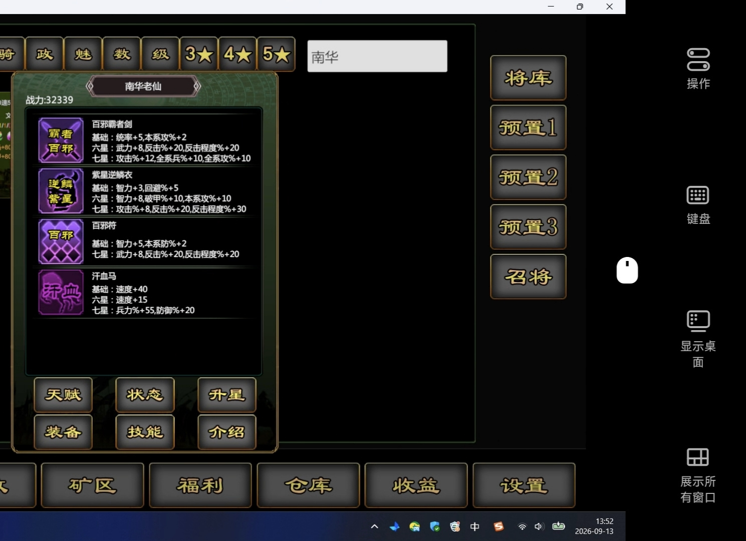Screen dimensions: 746x541
Task: Minimize the game window
Action: click(x=551, y=7)
